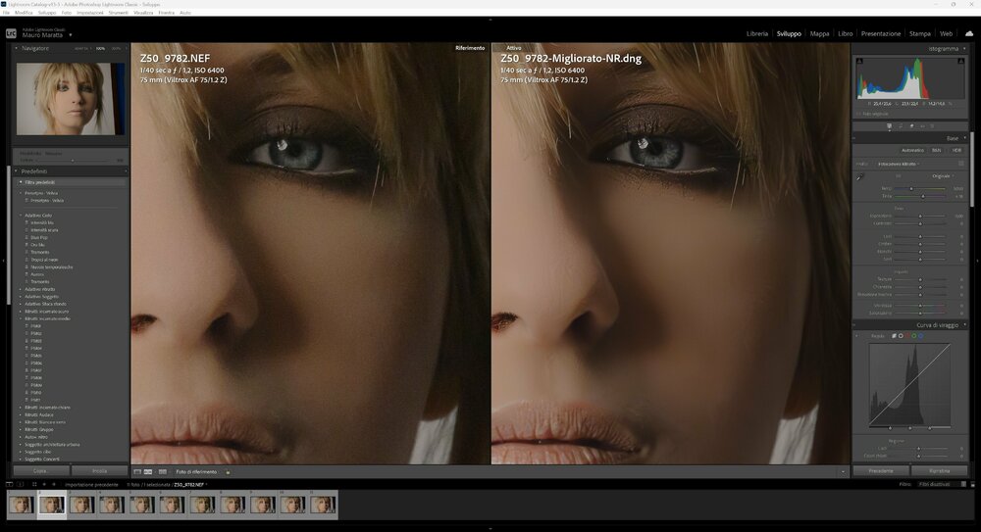Open the Libro module
The image size is (981, 532).
(x=846, y=33)
